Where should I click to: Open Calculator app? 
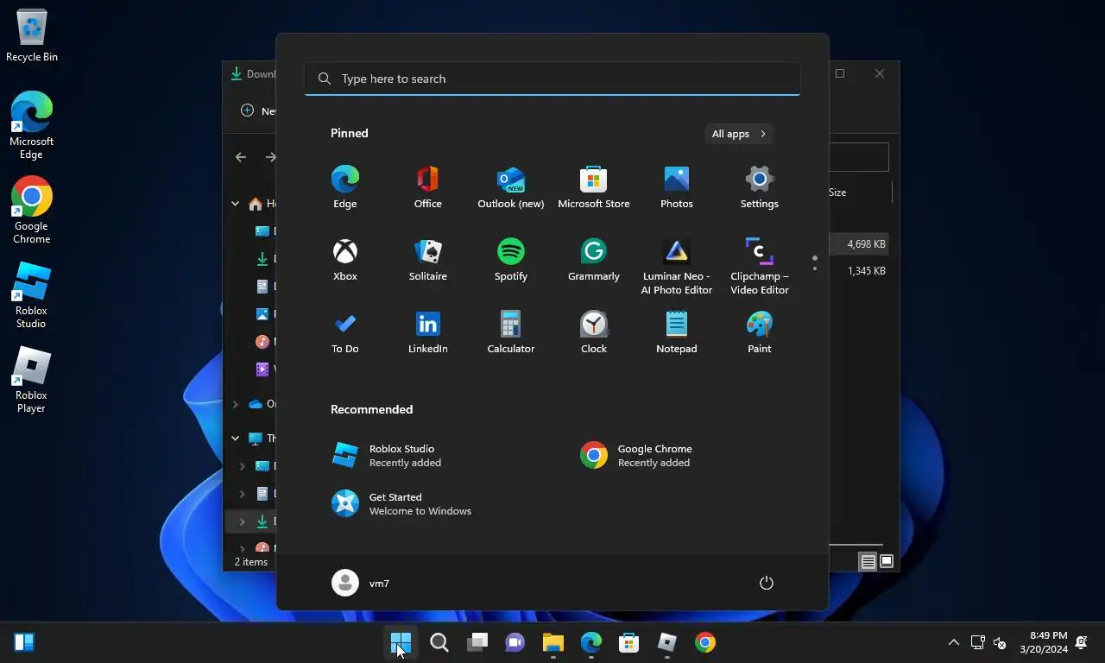coord(510,332)
